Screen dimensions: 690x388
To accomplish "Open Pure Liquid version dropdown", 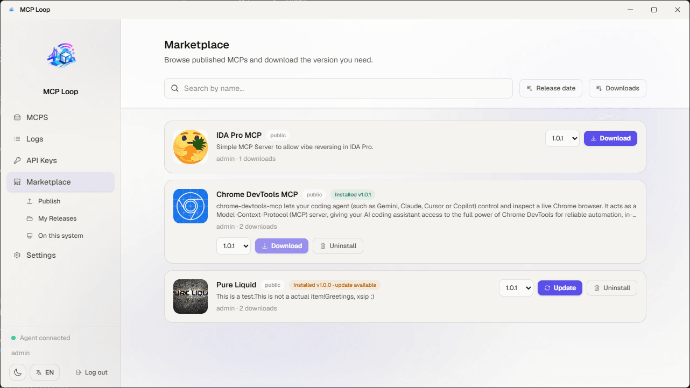I will pos(516,288).
